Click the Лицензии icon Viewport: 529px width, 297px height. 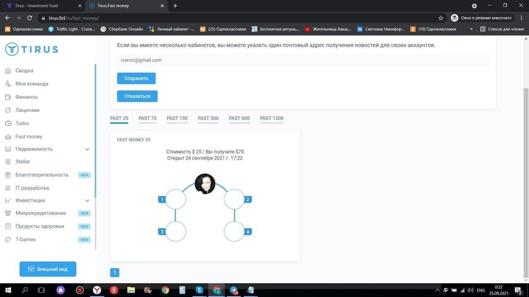8,110
